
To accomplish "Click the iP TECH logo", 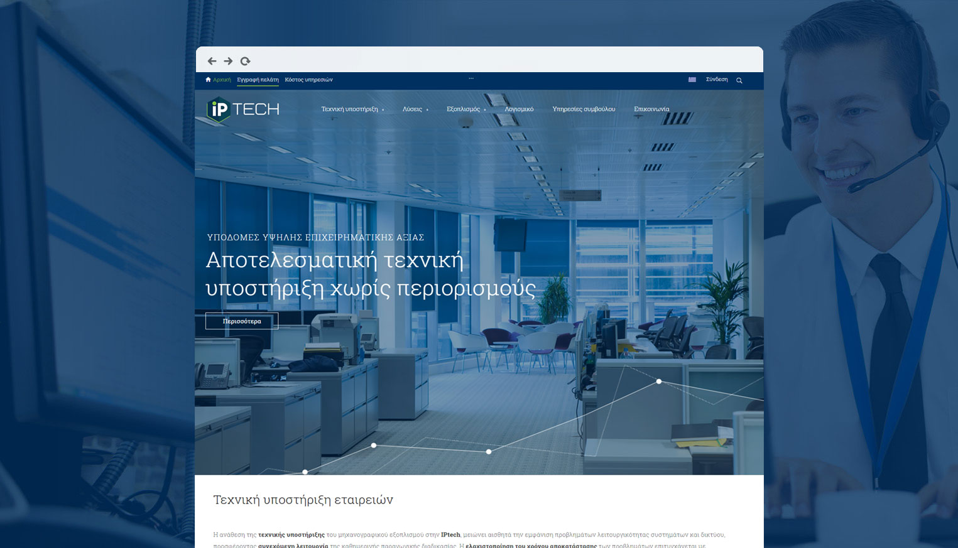I will (x=243, y=109).
